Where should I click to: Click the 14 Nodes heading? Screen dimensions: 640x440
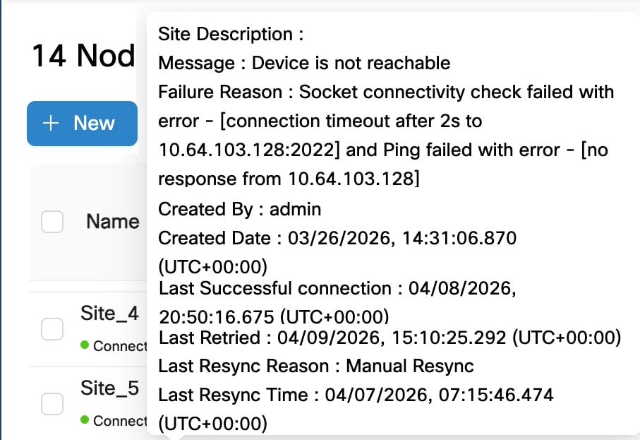pos(83,56)
